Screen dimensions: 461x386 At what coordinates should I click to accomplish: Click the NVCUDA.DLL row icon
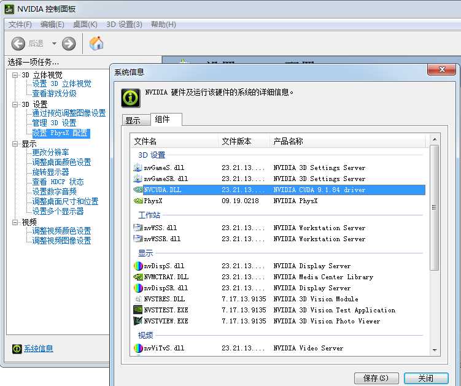(x=138, y=190)
